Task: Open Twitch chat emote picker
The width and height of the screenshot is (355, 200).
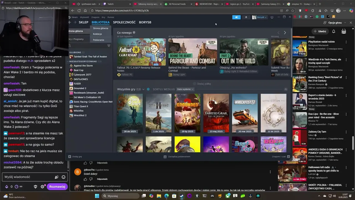Action: (64, 177)
